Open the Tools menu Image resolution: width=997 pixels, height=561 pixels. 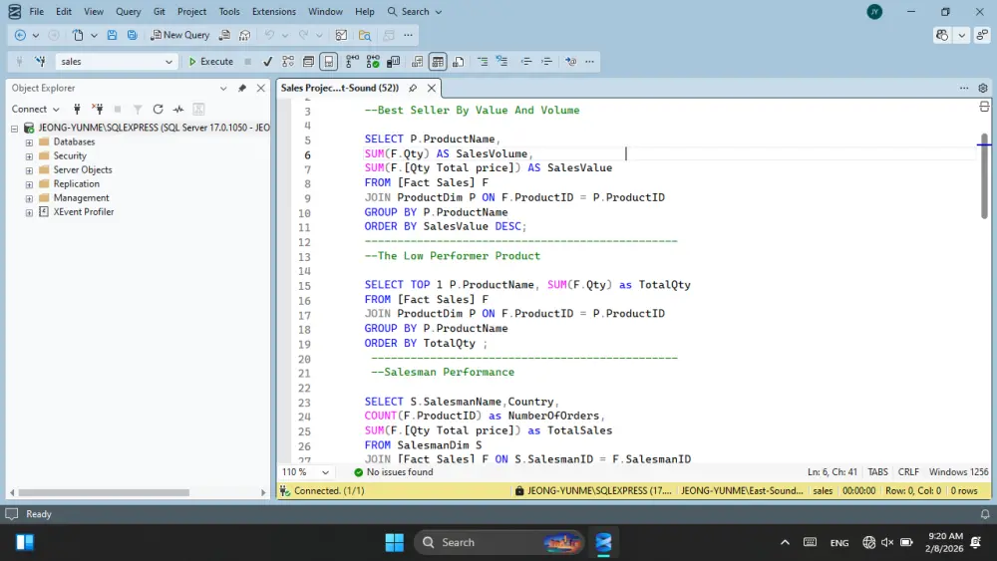[229, 11]
